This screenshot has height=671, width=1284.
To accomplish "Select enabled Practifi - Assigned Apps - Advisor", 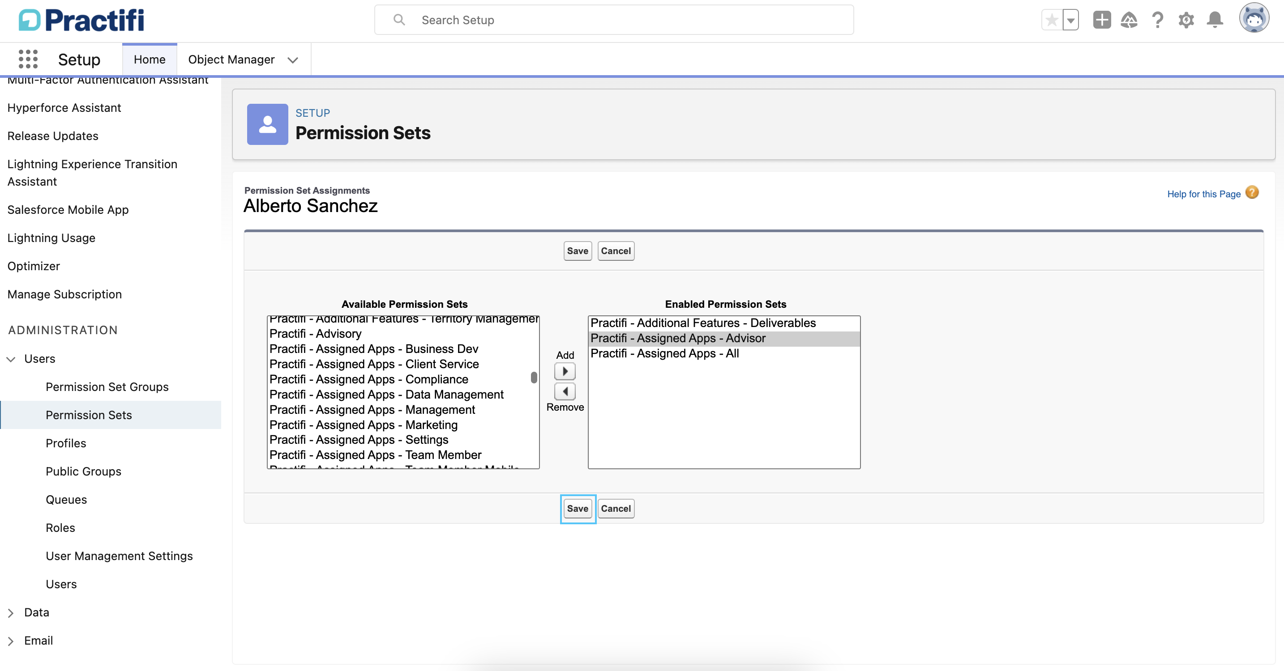I will (724, 338).
